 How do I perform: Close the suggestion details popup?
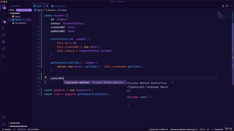click(x=172, y=82)
